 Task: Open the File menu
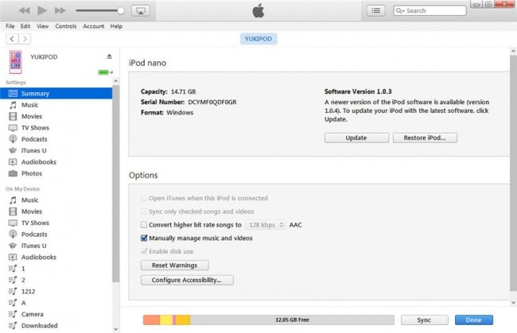(x=10, y=26)
